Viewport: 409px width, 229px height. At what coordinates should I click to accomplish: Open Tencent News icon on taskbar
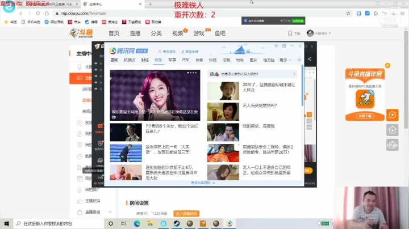click(x=229, y=223)
